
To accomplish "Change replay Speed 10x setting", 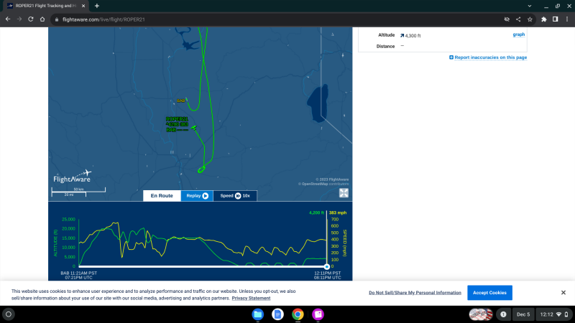I will click(235, 195).
